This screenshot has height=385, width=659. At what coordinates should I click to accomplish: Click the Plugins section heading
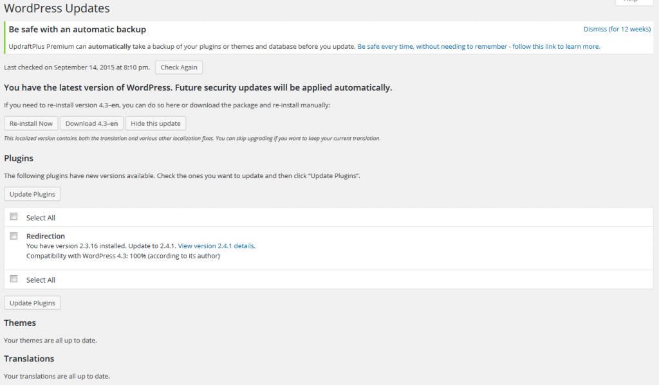click(x=19, y=158)
